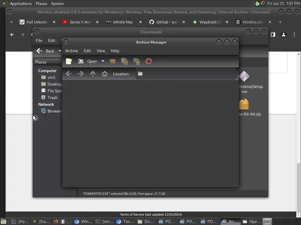Expand the Back history dropdown in Downloads
Image resolution: width=301 pixels, height=225 pixels.
coord(60,51)
